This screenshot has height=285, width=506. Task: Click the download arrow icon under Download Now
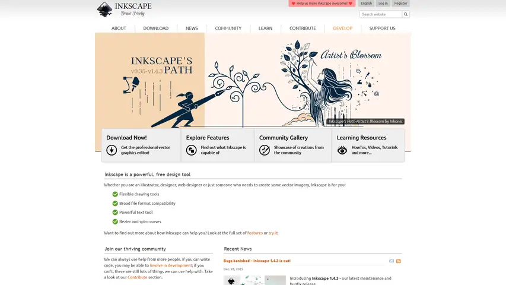112,150
